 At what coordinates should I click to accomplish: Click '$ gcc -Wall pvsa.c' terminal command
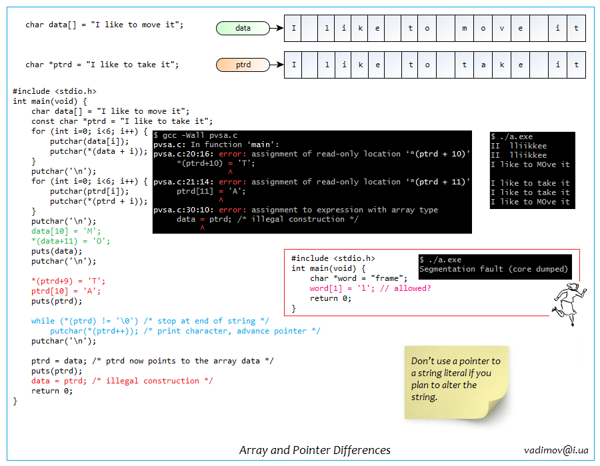195,135
